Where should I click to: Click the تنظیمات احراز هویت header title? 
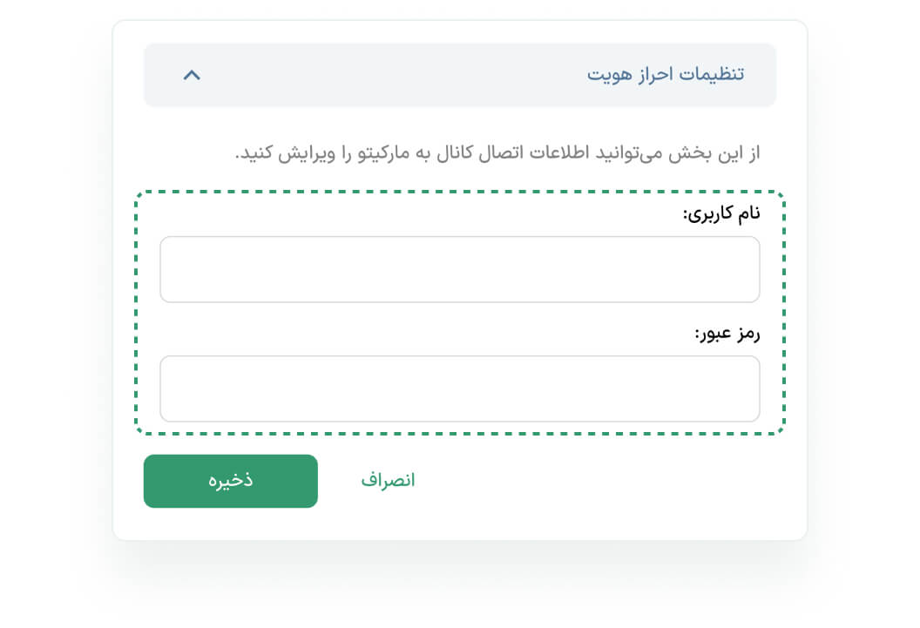[x=666, y=74]
